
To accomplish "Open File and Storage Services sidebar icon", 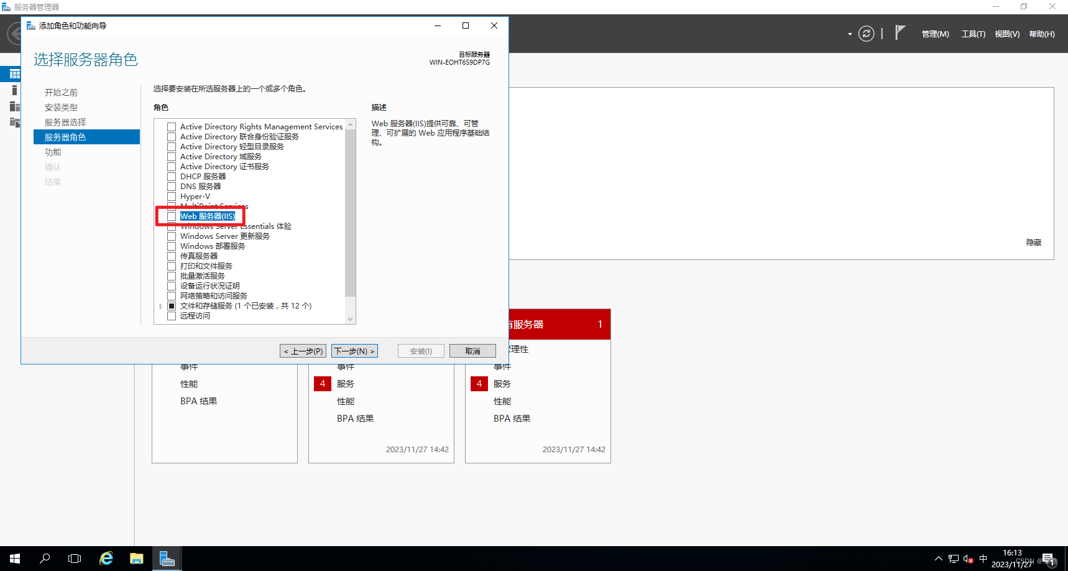I will click(14, 122).
